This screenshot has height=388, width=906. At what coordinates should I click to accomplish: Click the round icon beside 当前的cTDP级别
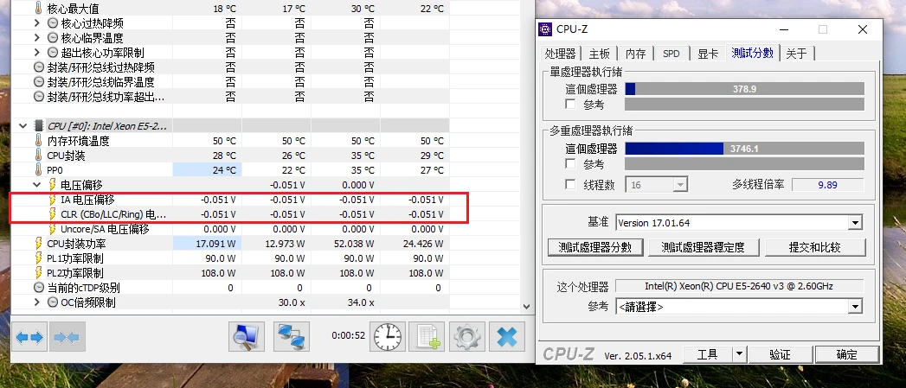point(39,288)
